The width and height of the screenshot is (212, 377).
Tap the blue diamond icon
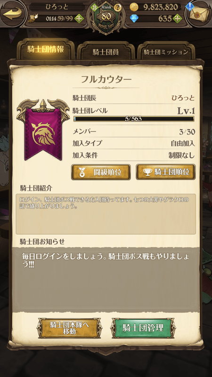pos(134,18)
